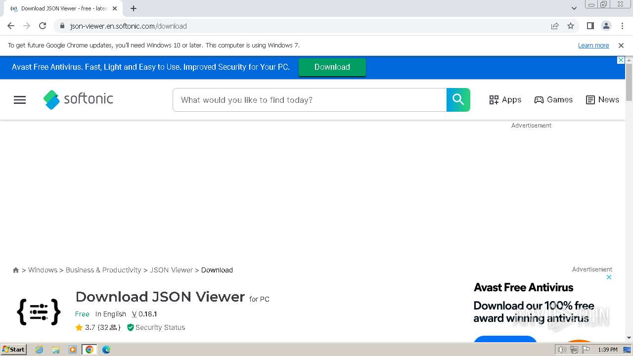This screenshot has height=356, width=633.
Task: Open Chrome three-dot menu
Action: click(622, 26)
